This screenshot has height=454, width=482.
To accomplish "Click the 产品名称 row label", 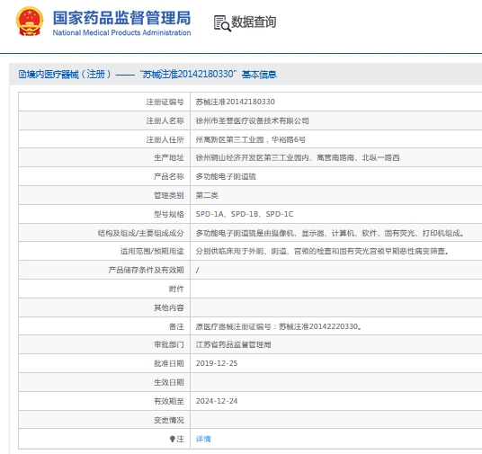I will pyautogui.click(x=169, y=176).
